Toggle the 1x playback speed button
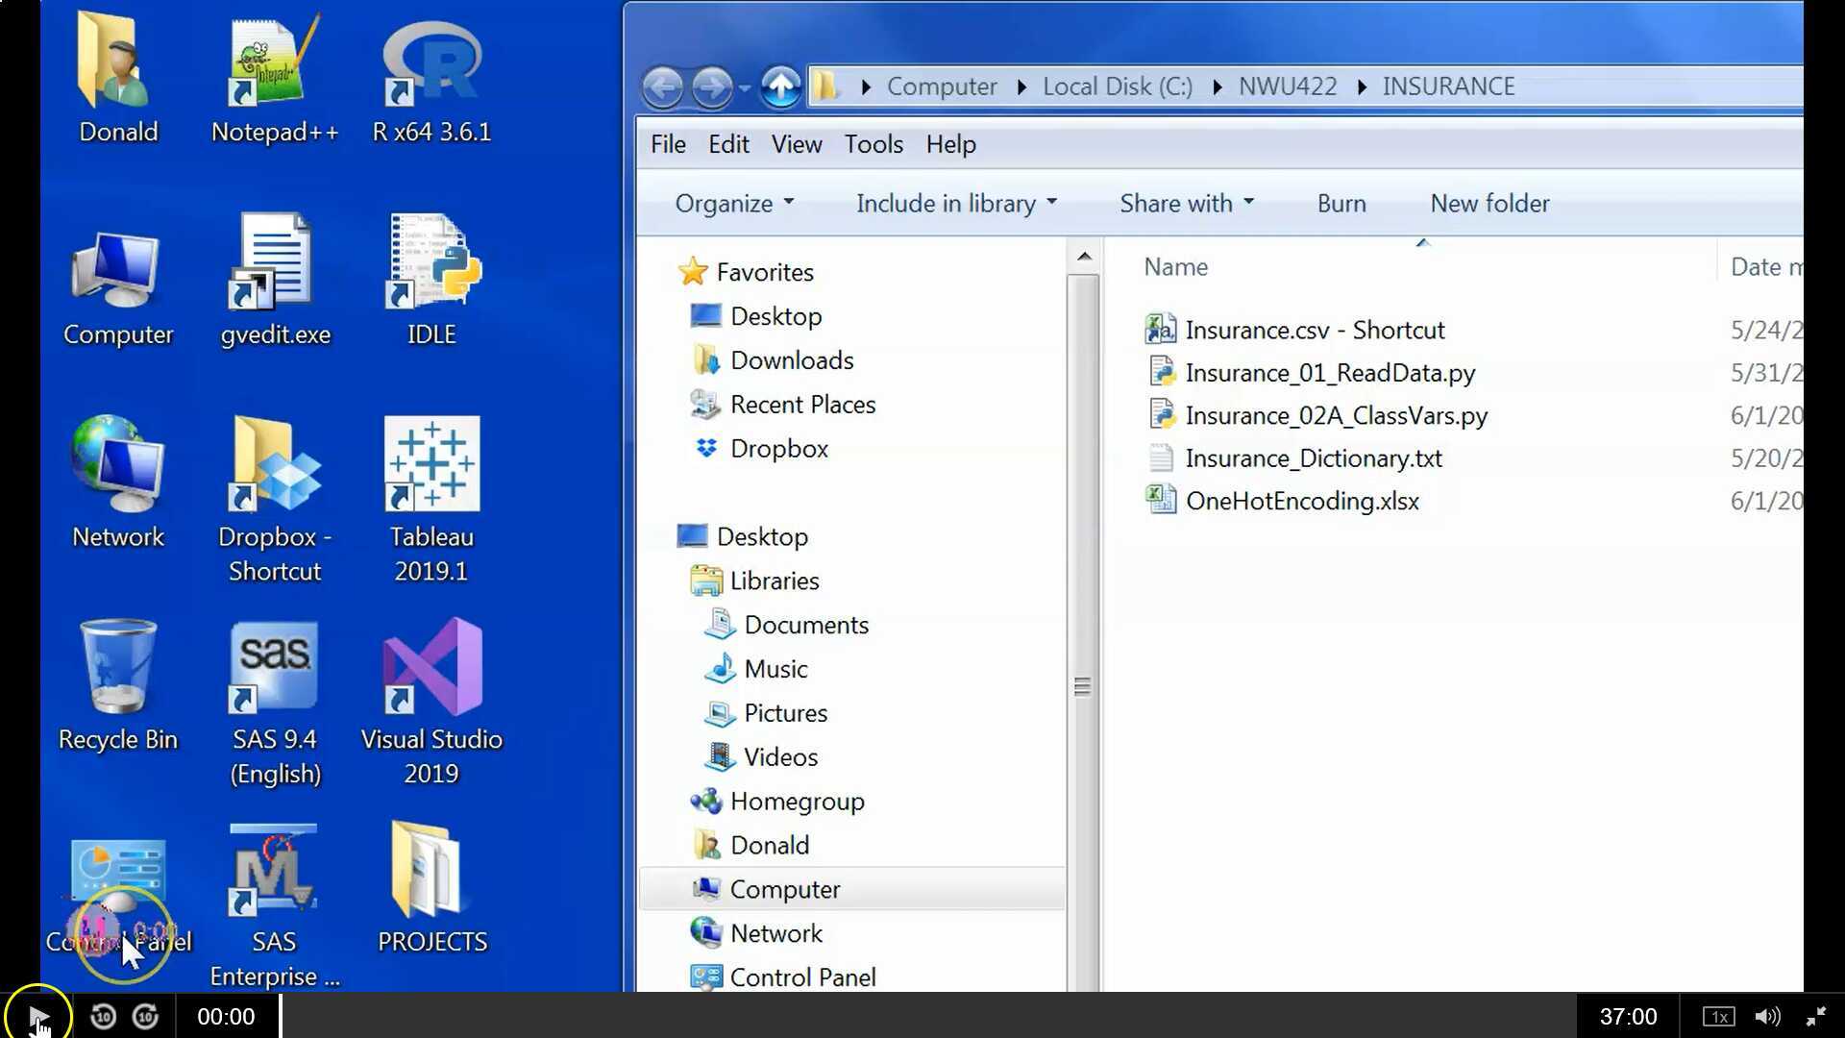Screen dimensions: 1845x1038 pos(1718,1017)
